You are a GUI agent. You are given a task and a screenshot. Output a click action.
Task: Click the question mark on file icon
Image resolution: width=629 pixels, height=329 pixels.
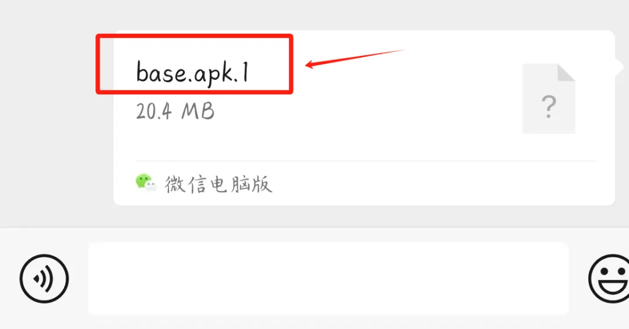[549, 107]
